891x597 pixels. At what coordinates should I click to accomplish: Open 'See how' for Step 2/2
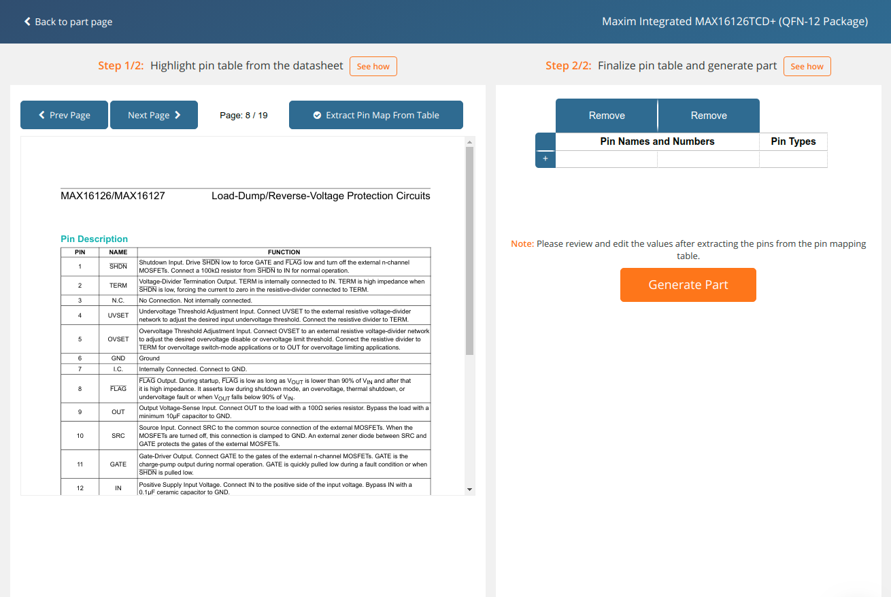[807, 66]
